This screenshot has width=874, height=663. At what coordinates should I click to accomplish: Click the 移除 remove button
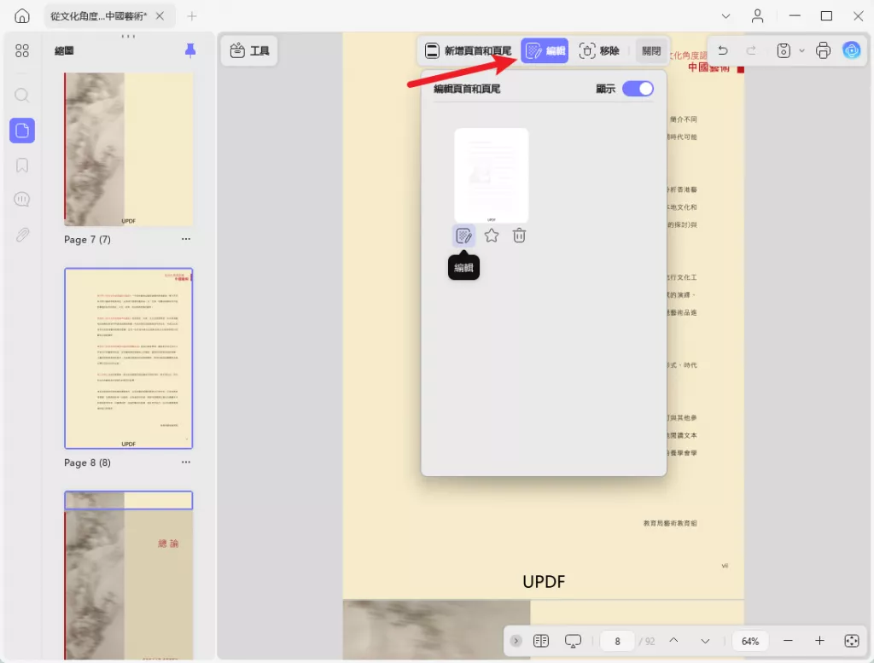coord(600,50)
